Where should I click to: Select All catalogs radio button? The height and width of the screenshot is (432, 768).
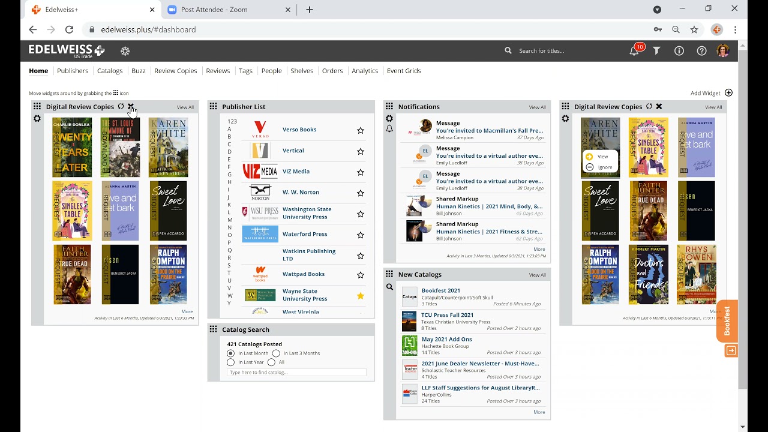[271, 362]
